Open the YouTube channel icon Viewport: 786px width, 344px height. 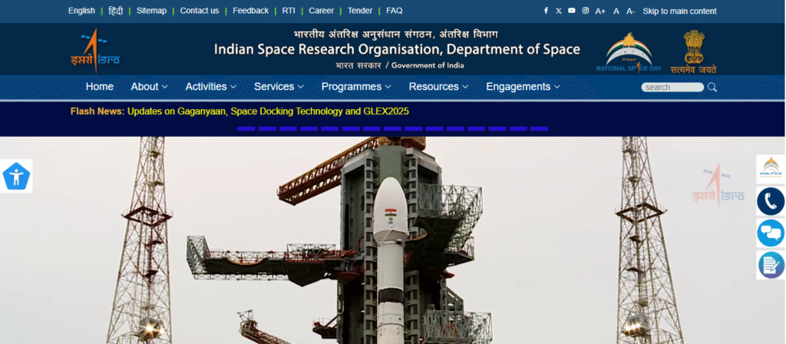[x=571, y=11]
